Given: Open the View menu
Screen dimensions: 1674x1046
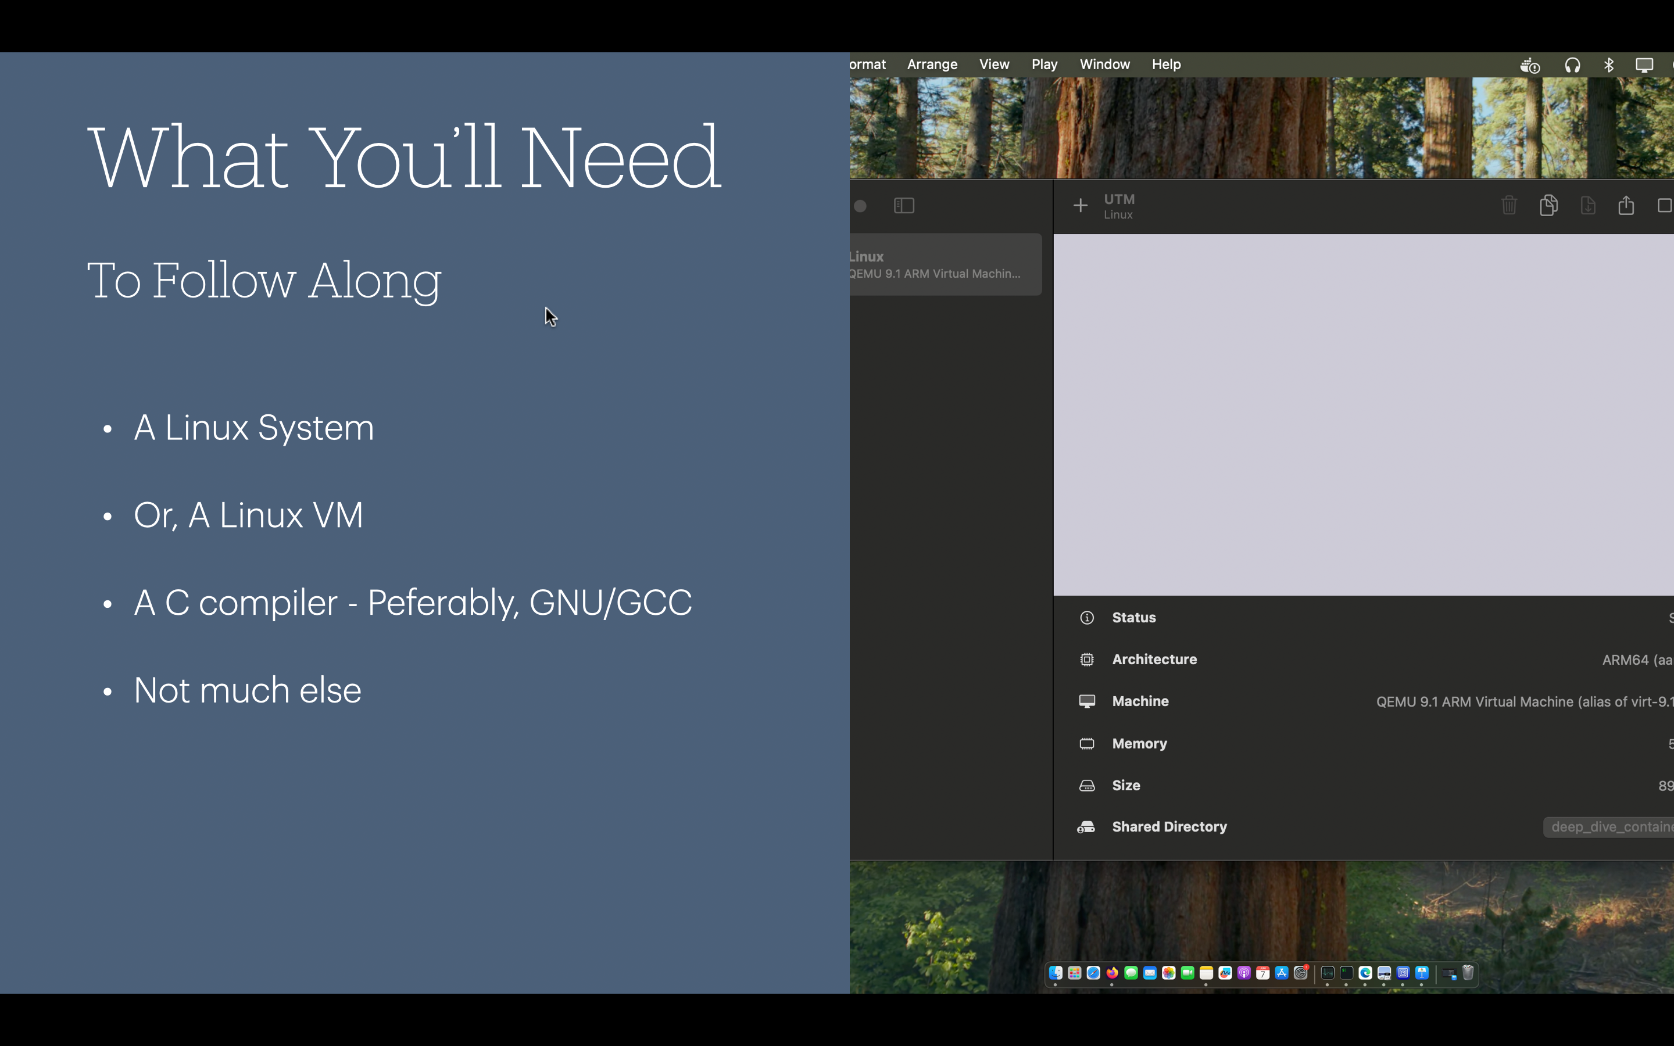Looking at the screenshot, I should pyautogui.click(x=994, y=65).
